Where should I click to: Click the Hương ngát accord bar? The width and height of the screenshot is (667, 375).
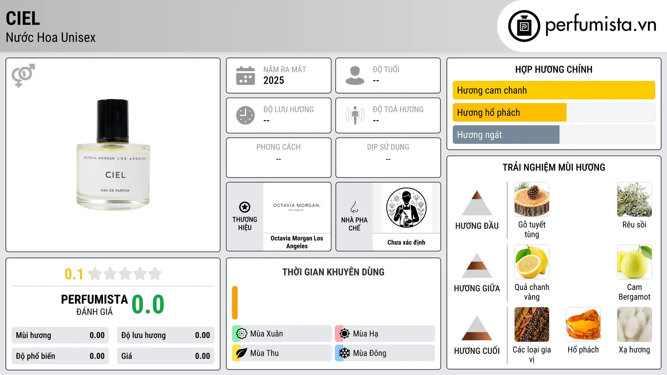tap(554, 134)
